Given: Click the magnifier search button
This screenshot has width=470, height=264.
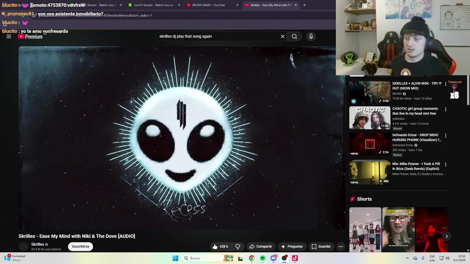Looking at the screenshot, I should coord(294,36).
